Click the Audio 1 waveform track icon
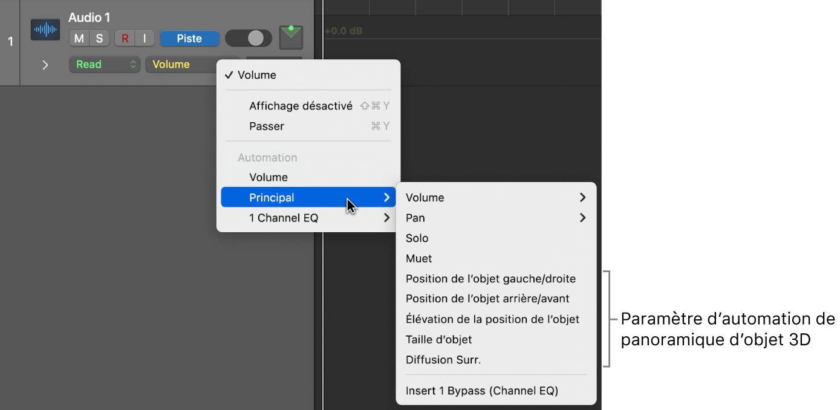 click(x=45, y=30)
